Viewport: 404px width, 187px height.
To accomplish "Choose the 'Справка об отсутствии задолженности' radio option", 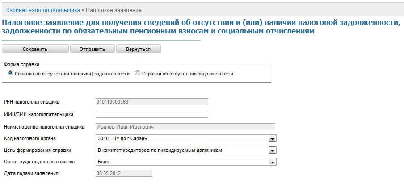I will point(138,74).
